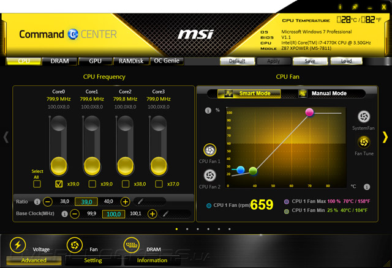Select the CPU Fan 1 icon
This screenshot has width=392, height=268.
coord(209,150)
